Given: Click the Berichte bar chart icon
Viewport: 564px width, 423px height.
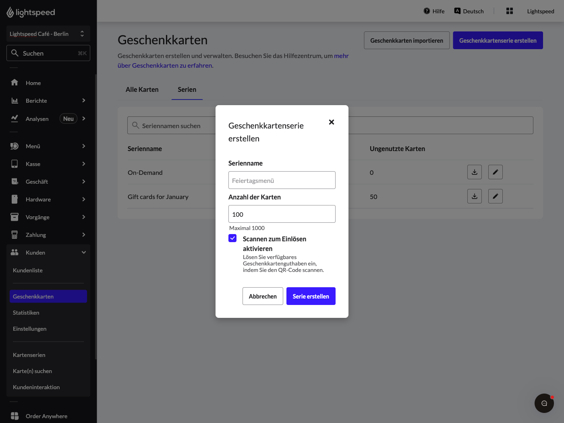Looking at the screenshot, I should tap(15, 100).
